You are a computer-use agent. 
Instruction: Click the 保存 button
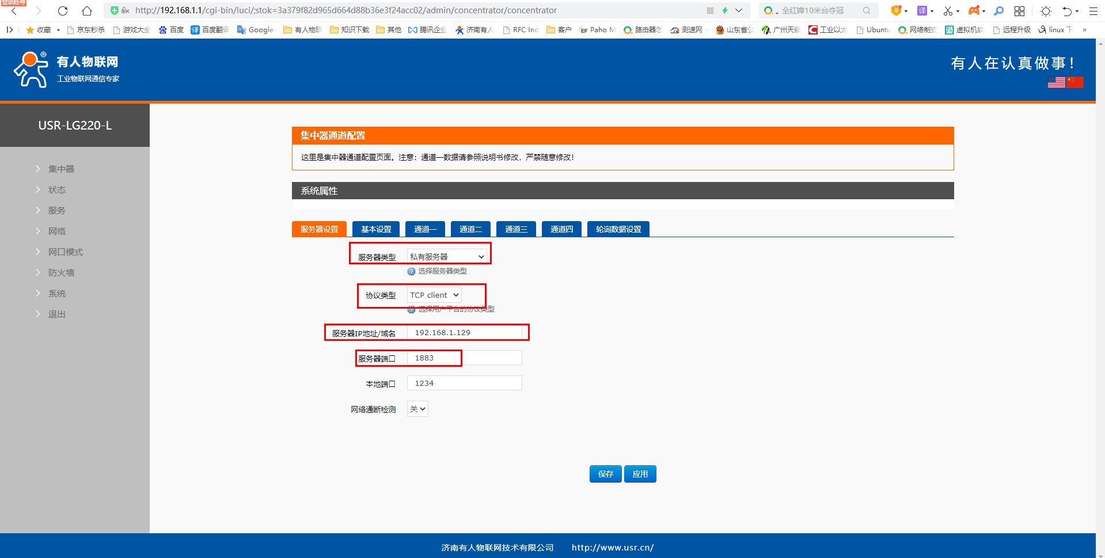pos(605,474)
